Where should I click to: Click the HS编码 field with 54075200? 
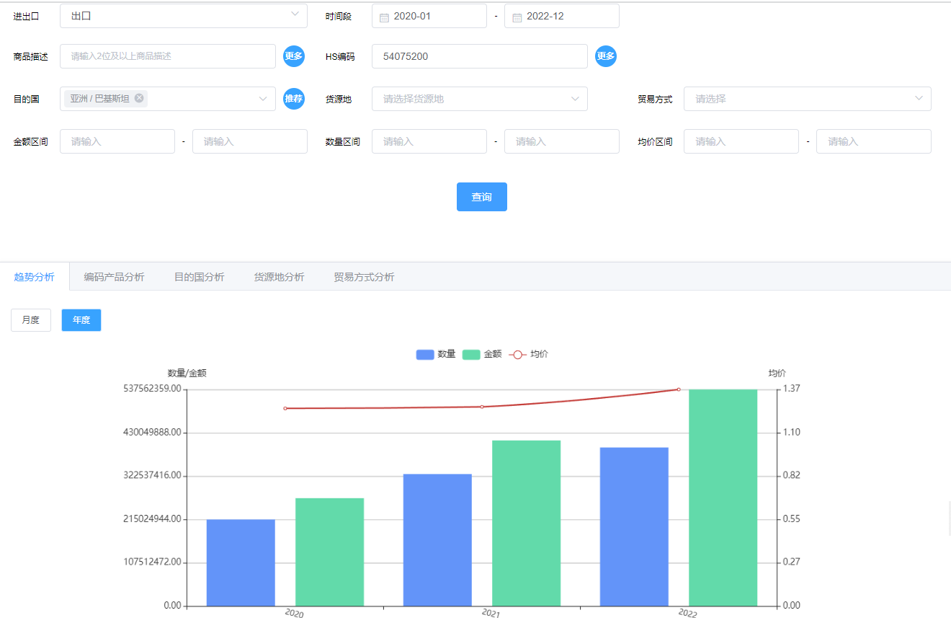click(x=480, y=56)
